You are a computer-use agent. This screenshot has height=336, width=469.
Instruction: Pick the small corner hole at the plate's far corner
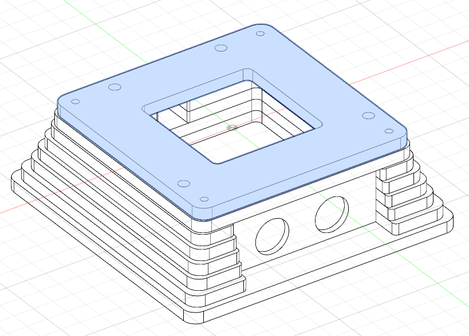tap(259, 34)
